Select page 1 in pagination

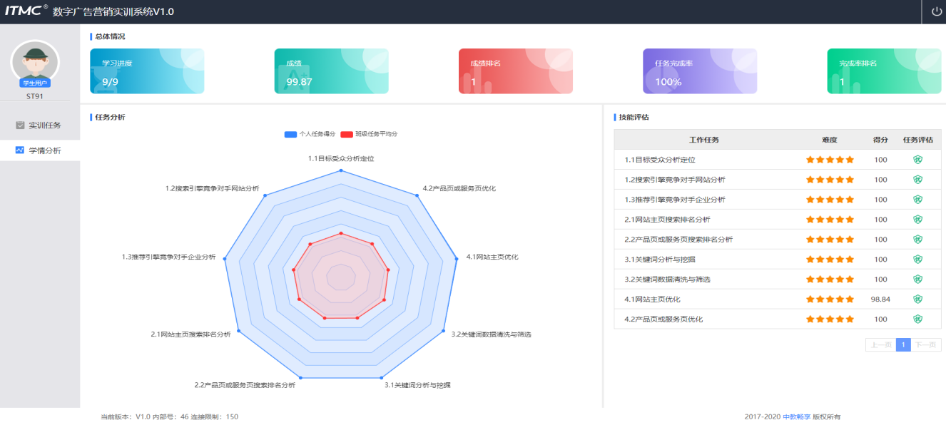coord(903,345)
